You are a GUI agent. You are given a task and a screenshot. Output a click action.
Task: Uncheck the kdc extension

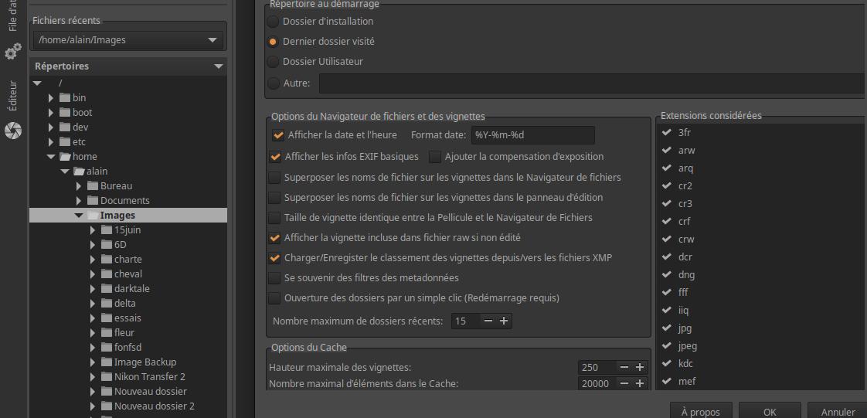pos(666,363)
